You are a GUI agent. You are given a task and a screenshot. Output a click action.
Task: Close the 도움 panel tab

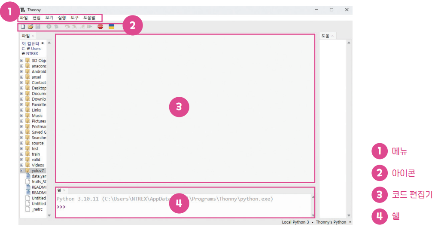point(332,36)
